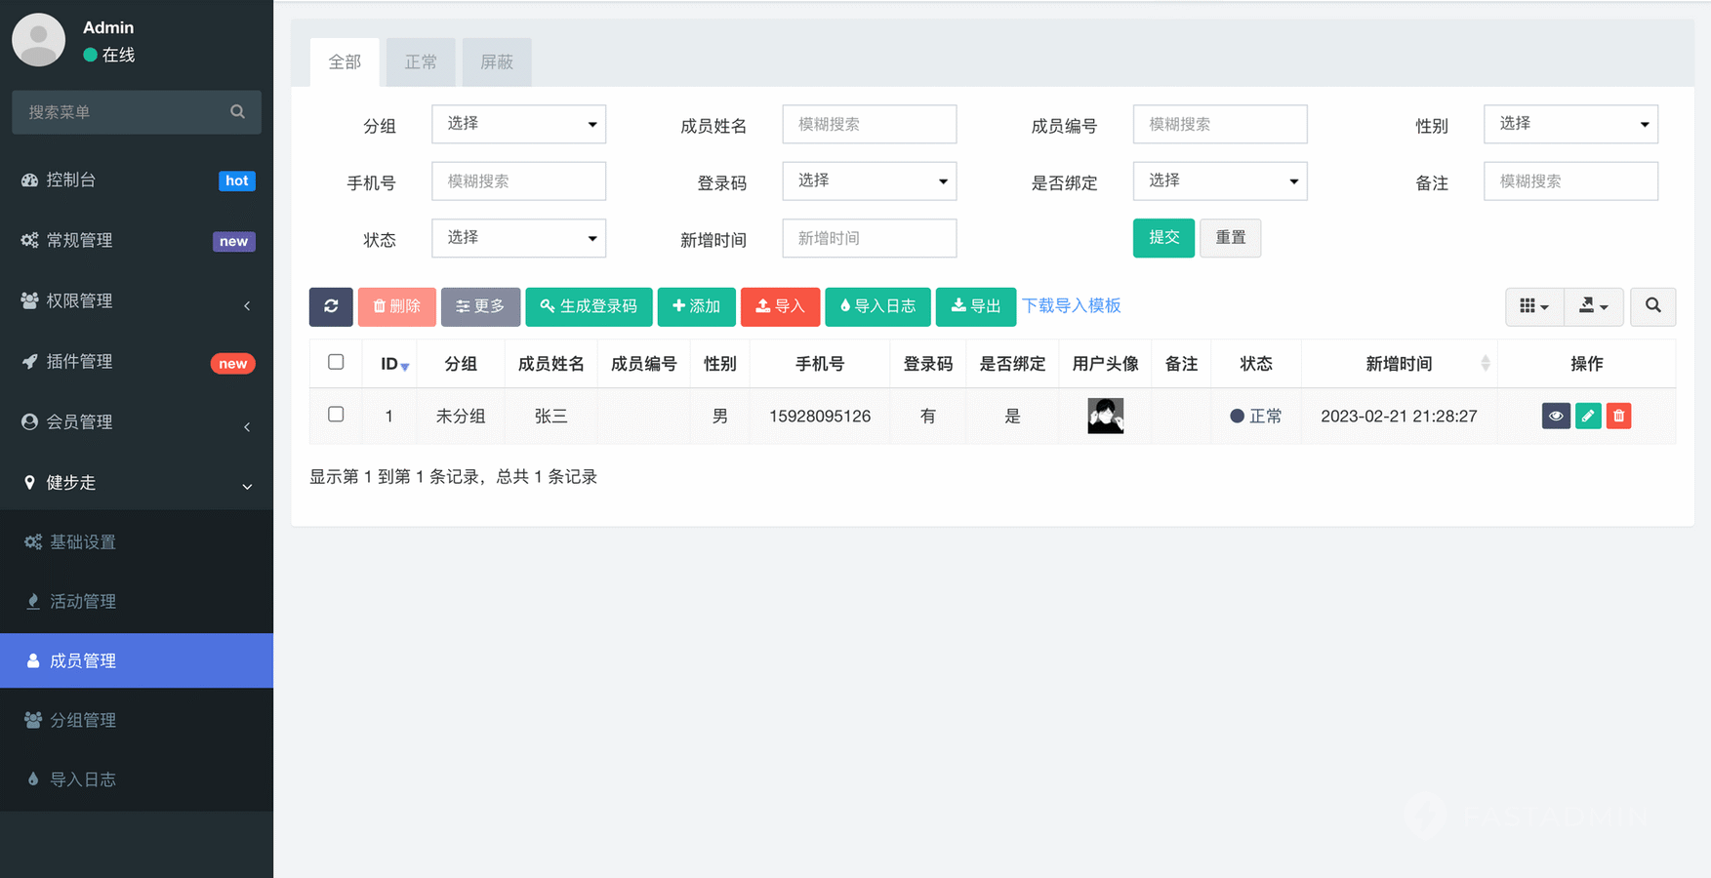View details with the eye icon

1556,416
